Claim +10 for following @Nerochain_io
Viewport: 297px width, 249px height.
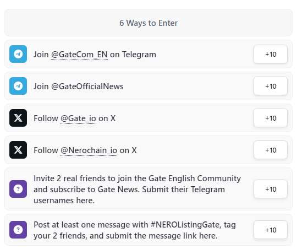point(271,150)
